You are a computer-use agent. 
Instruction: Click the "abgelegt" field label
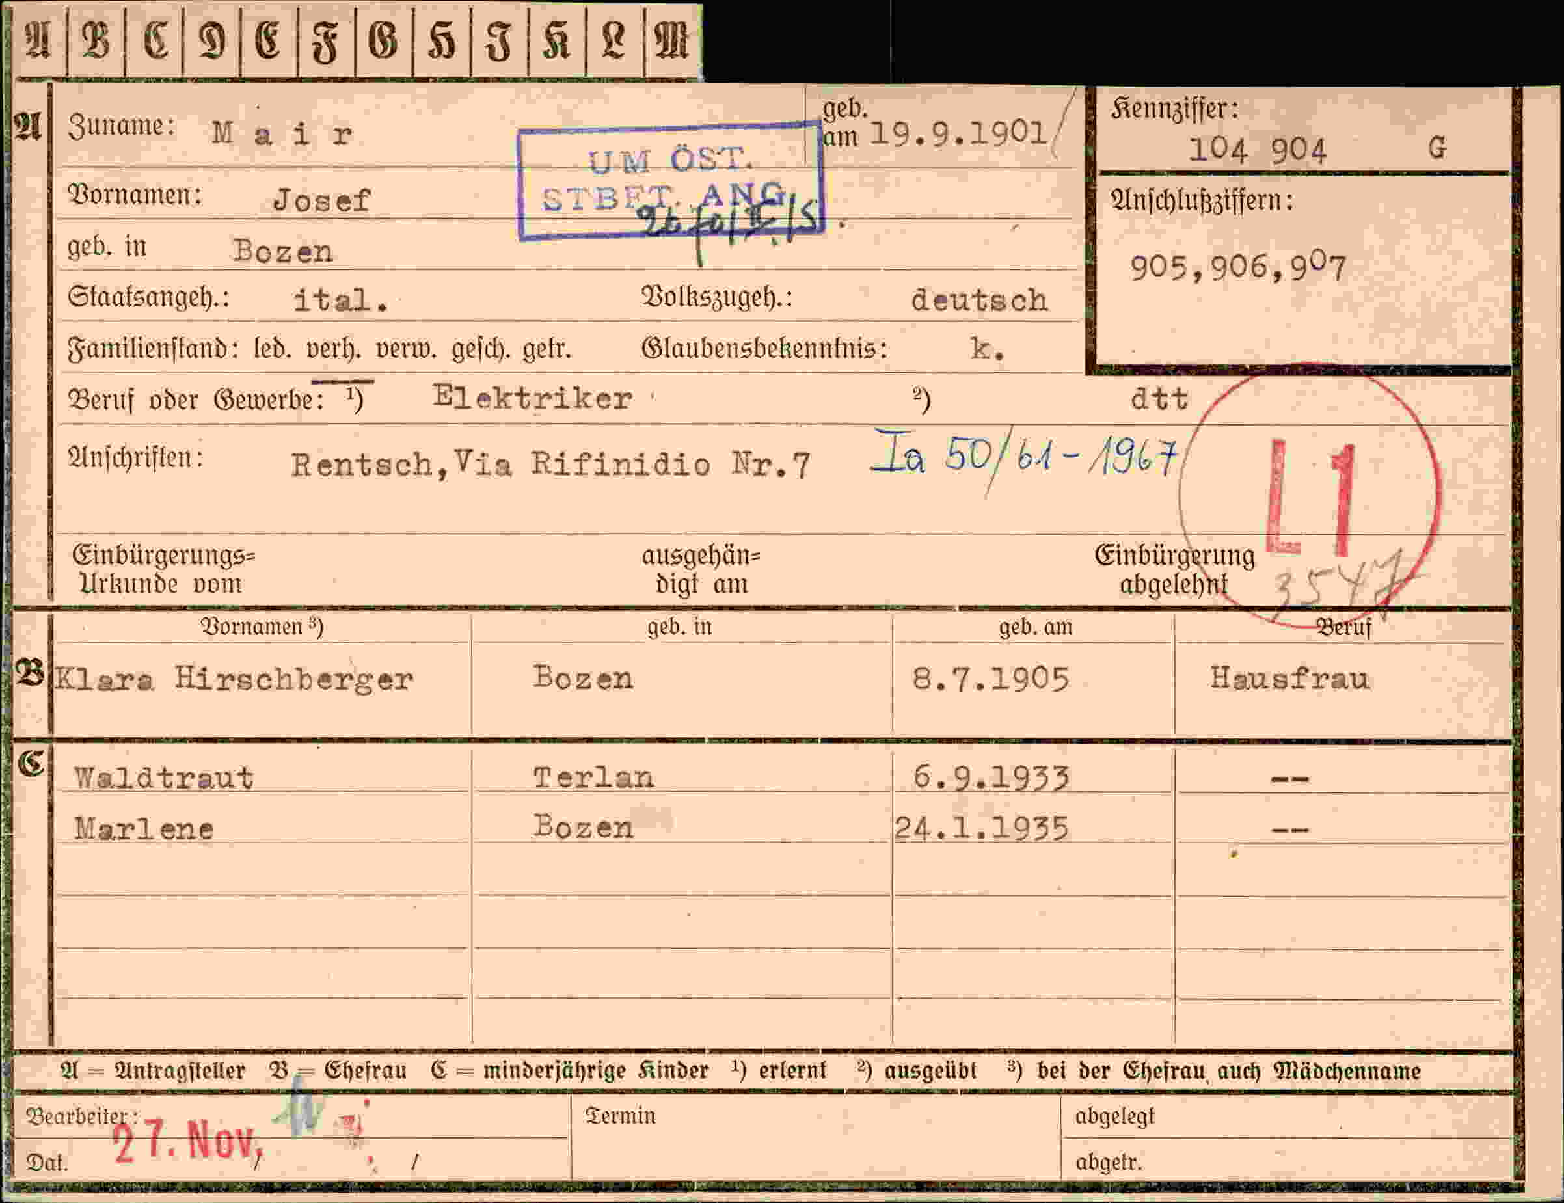[1115, 1116]
